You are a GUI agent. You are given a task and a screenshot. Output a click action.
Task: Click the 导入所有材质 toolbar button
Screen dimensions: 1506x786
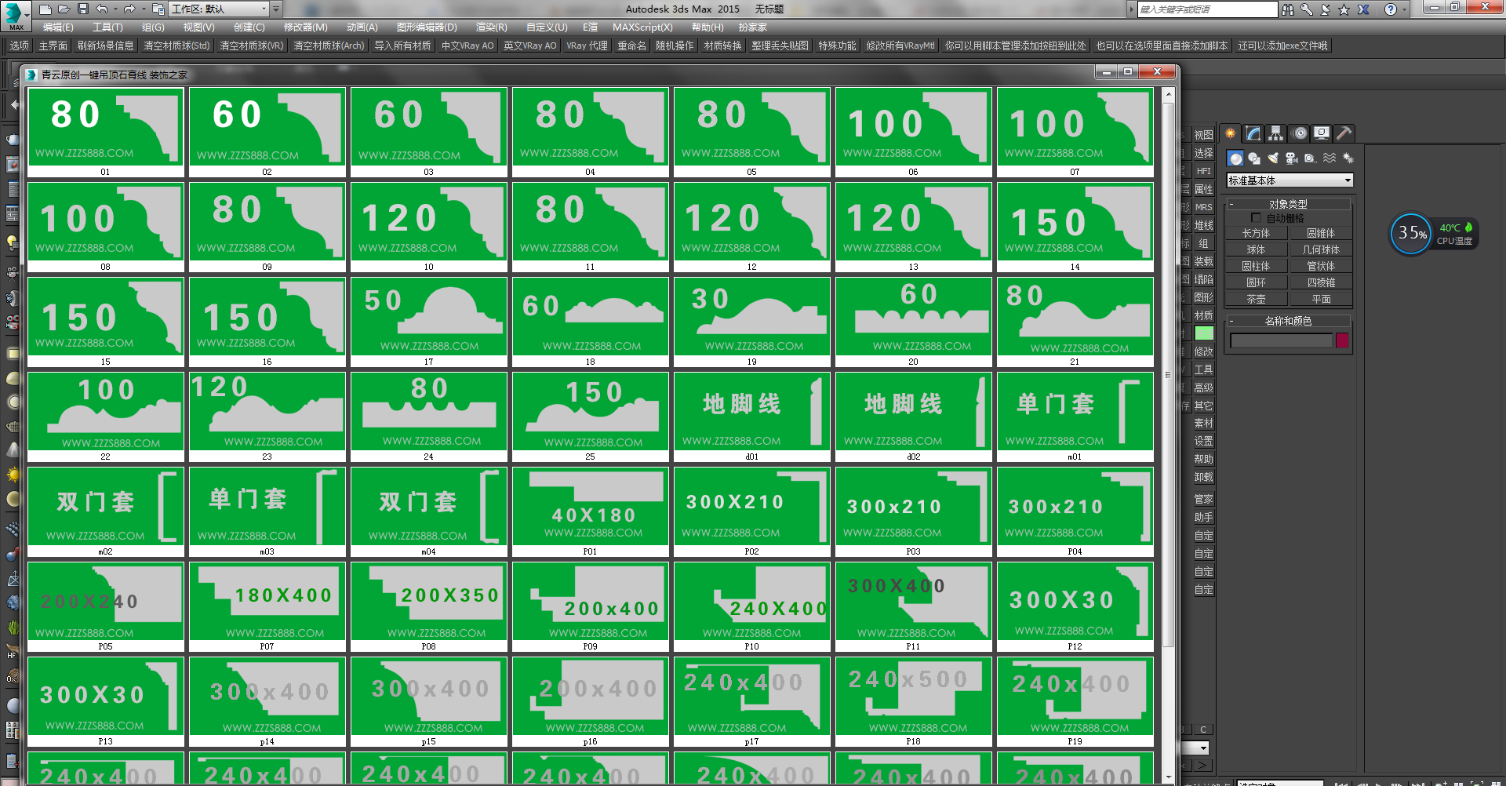click(402, 45)
